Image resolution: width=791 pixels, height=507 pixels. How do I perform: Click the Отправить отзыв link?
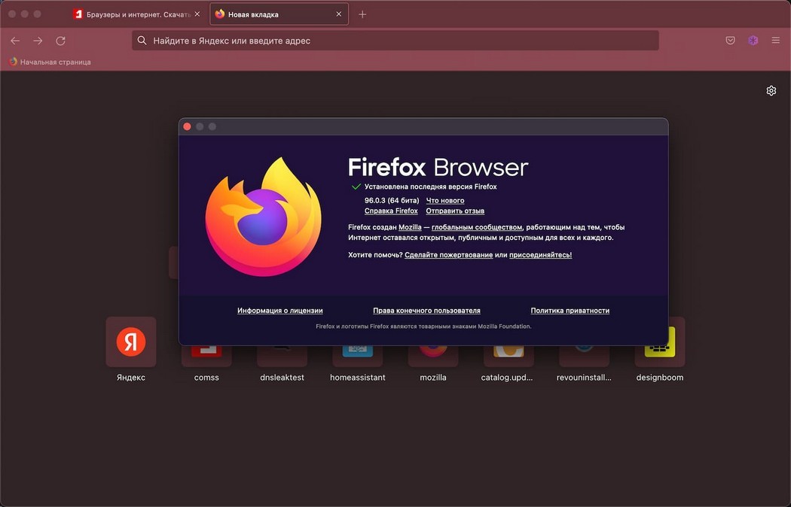[x=455, y=211]
